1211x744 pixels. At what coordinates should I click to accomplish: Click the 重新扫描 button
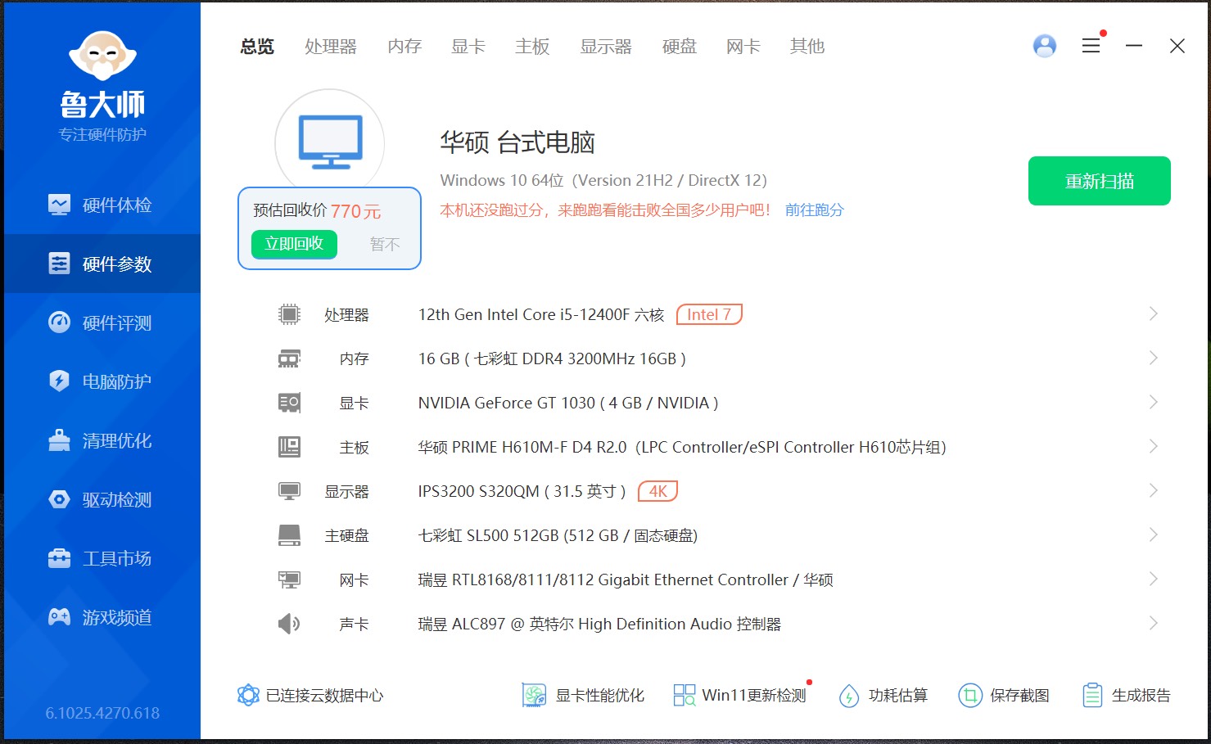click(1100, 181)
